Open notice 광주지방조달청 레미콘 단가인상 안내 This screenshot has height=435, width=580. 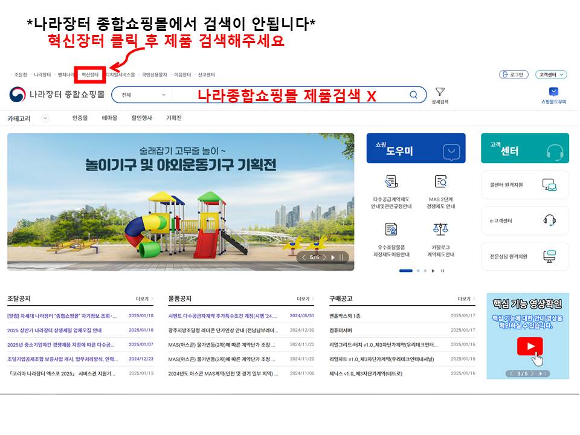(x=224, y=330)
